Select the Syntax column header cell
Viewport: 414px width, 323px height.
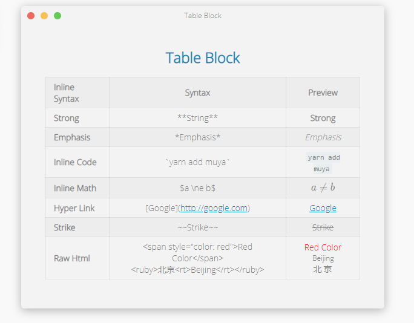[x=197, y=93]
